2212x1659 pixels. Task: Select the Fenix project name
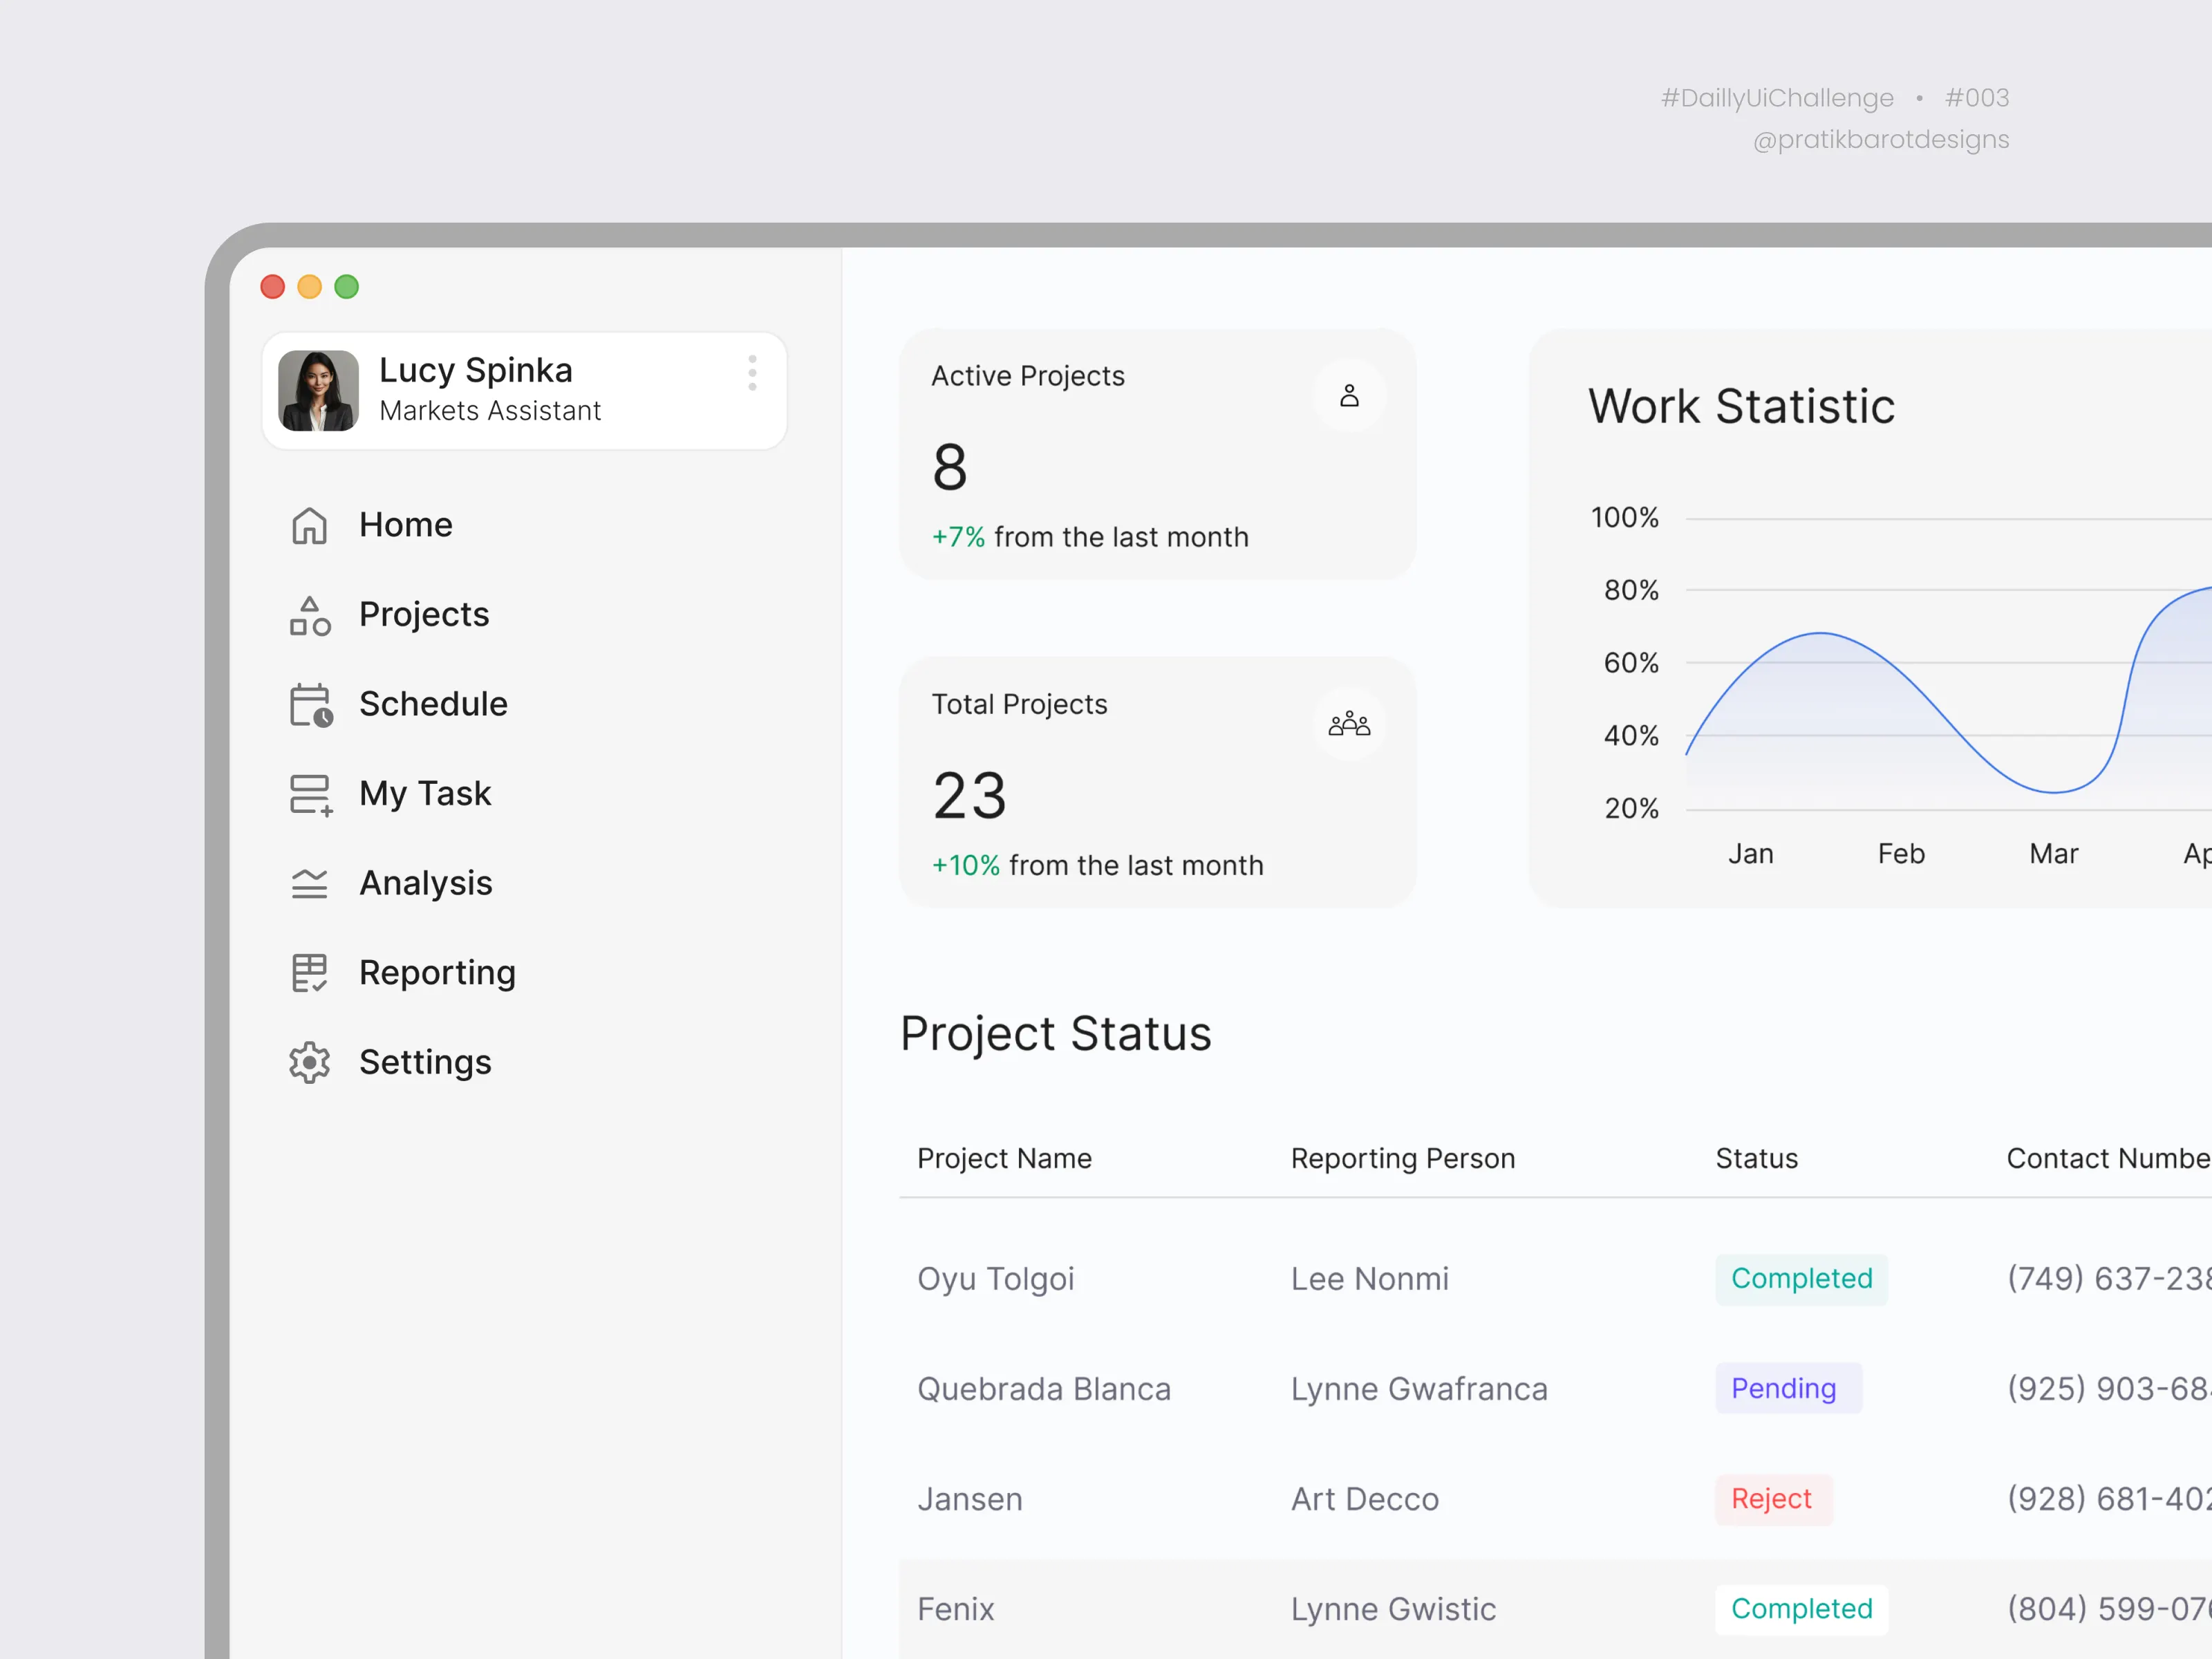955,1609
